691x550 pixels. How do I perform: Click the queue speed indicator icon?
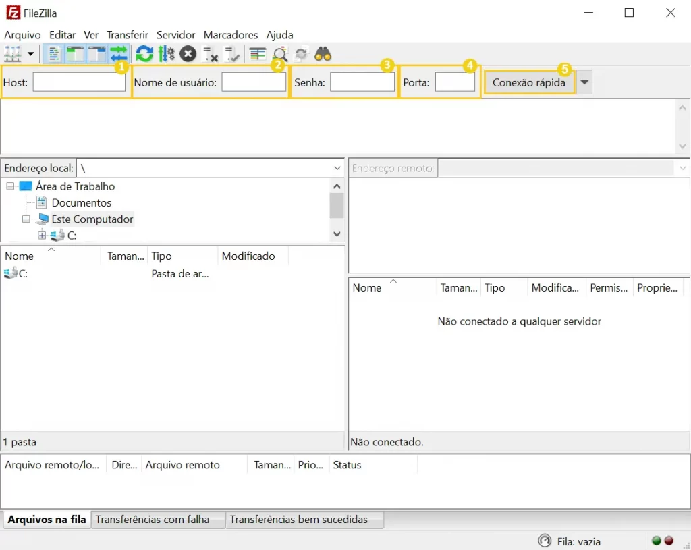tap(545, 541)
